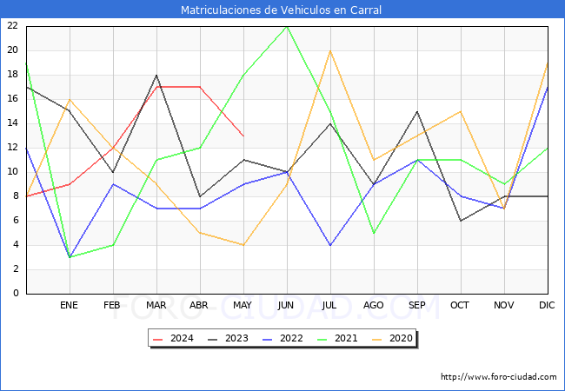
Task: Select the 2020 legend entry
Action: [392, 339]
